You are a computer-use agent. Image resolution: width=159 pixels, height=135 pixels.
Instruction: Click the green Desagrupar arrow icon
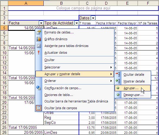coord(118,95)
